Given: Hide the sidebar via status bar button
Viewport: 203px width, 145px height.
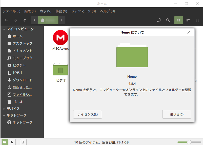Looking at the screenshot, I should [23, 142].
